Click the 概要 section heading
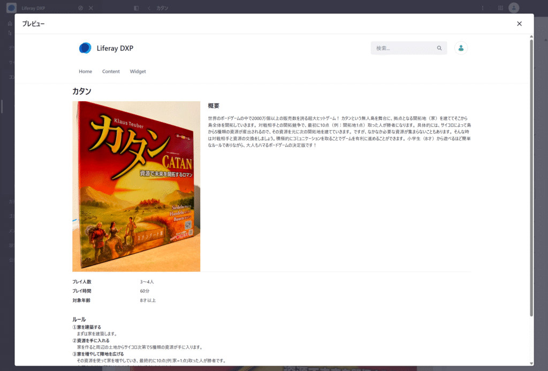 pos(214,105)
